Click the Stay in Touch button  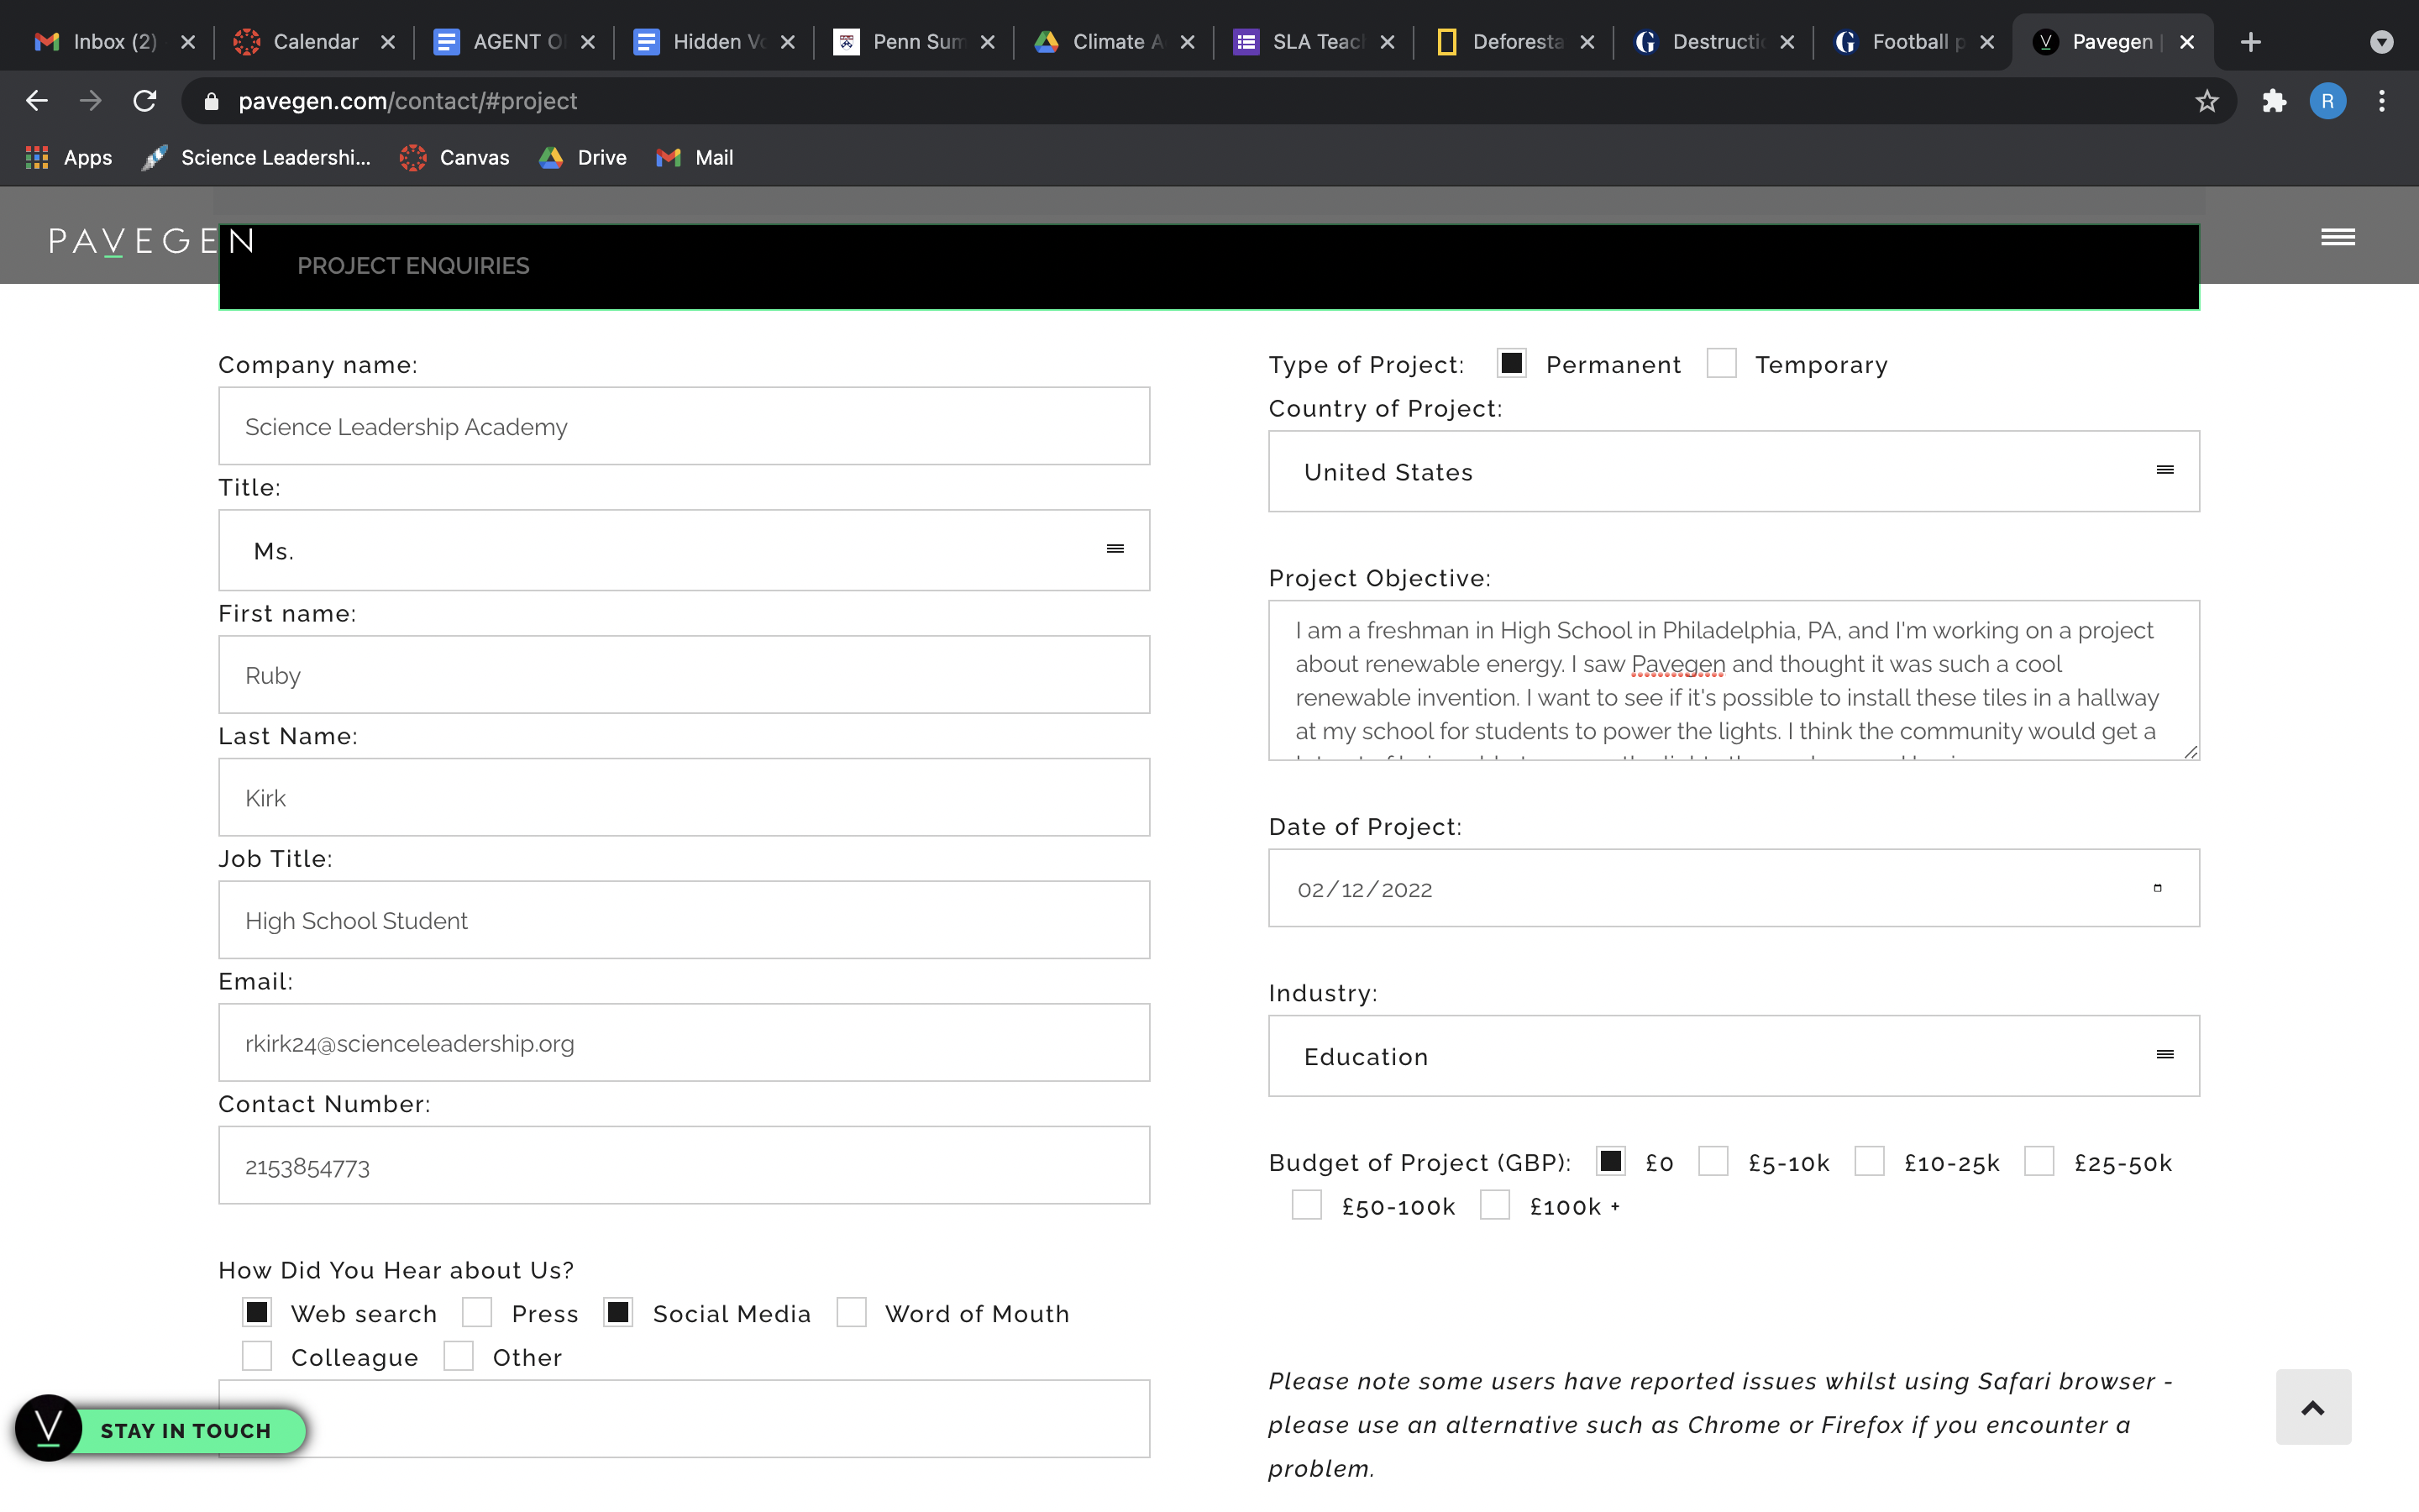click(185, 1430)
